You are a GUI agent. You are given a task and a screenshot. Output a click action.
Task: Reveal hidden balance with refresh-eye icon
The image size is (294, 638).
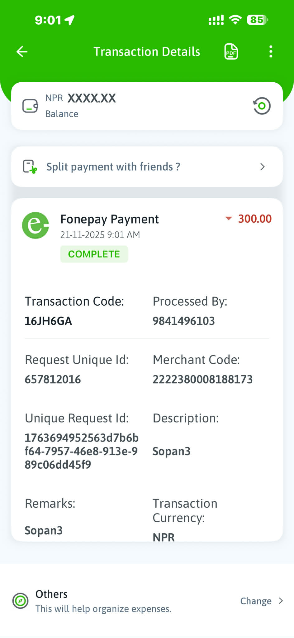(262, 106)
